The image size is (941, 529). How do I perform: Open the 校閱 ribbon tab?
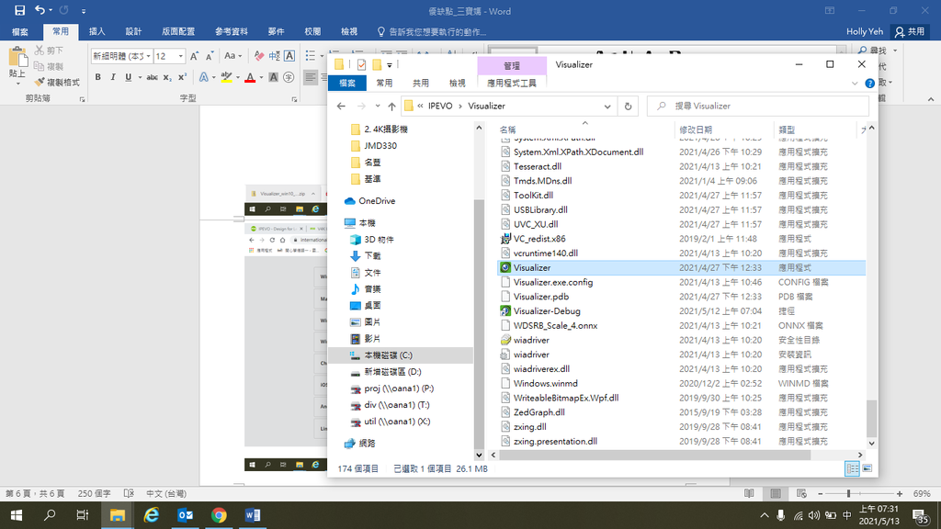[312, 32]
